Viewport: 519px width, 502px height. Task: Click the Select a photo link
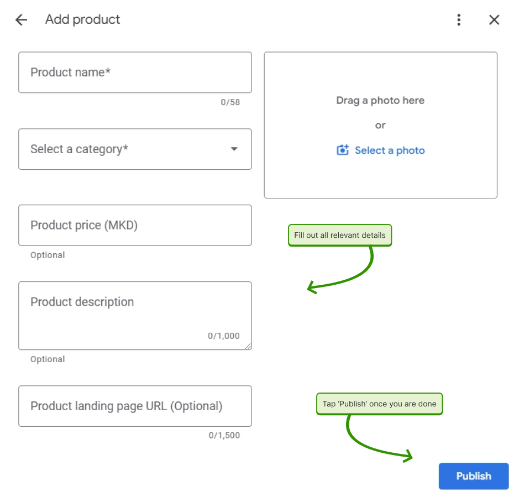click(390, 150)
